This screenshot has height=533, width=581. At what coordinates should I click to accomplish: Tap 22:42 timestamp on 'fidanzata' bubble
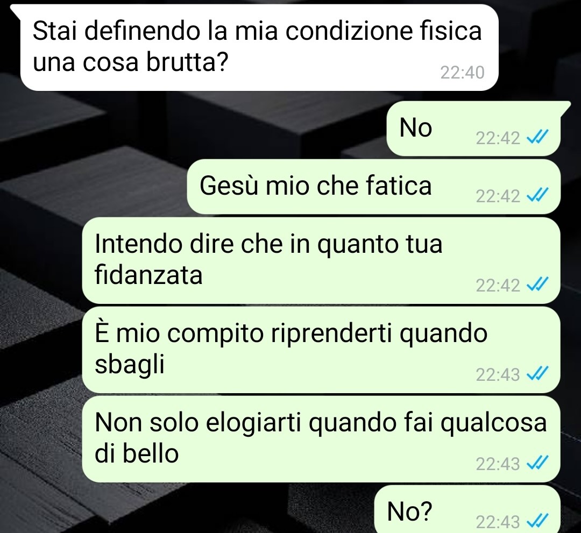click(498, 286)
